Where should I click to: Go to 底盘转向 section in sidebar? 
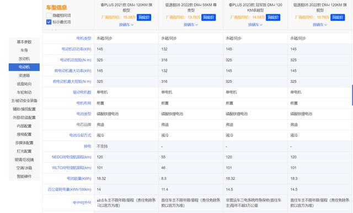click(x=24, y=84)
